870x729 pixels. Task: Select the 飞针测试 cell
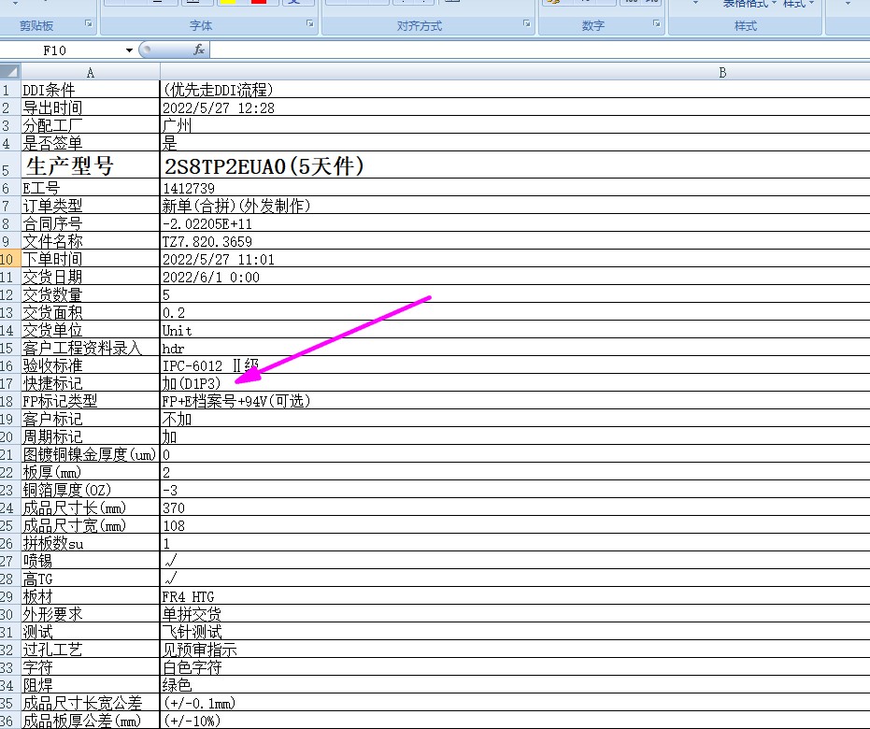(x=515, y=632)
